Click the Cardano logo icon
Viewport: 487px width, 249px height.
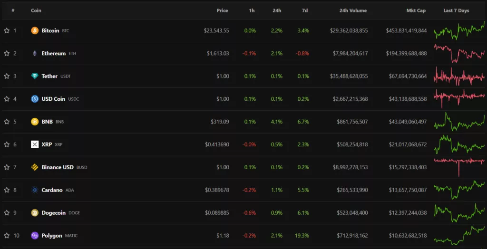(35, 190)
